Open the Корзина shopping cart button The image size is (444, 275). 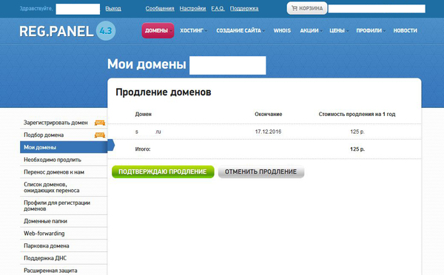point(307,8)
